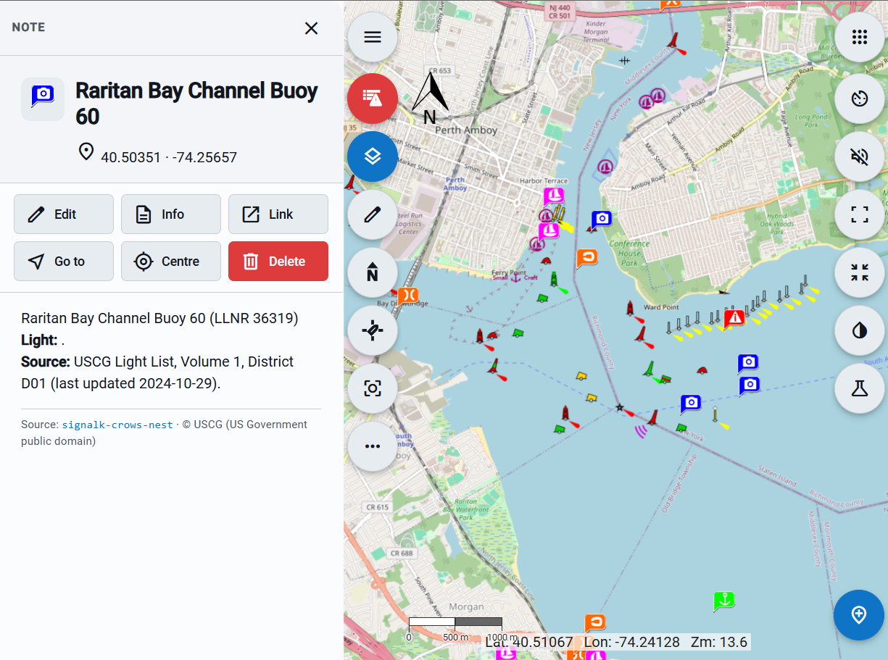Enter fullscreen mode

(x=860, y=214)
